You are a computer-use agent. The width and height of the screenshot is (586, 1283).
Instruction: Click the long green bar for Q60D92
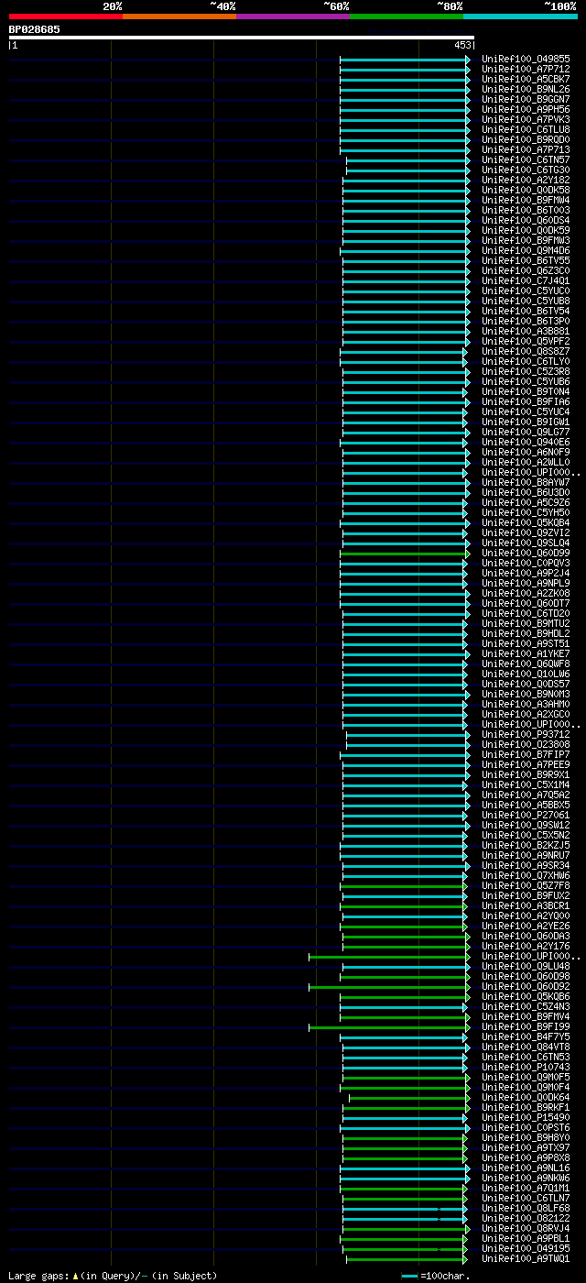pyautogui.click(x=387, y=986)
